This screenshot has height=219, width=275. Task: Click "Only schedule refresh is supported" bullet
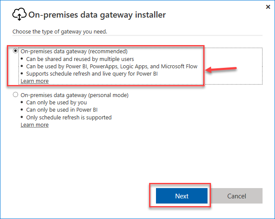click(x=69, y=117)
